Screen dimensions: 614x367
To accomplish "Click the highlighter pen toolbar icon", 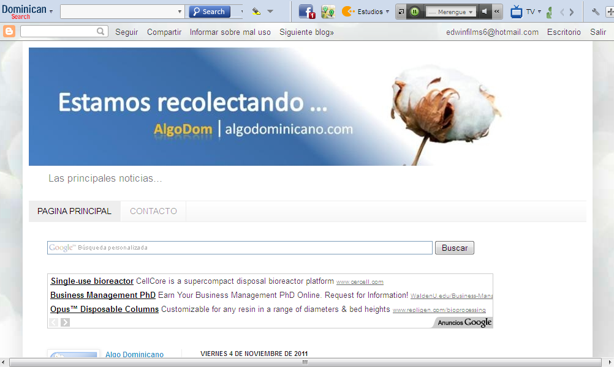I will (x=257, y=12).
